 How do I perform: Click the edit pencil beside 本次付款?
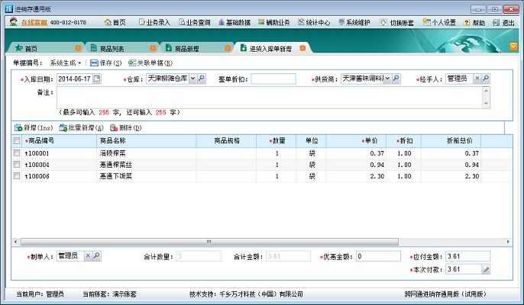[486, 269]
